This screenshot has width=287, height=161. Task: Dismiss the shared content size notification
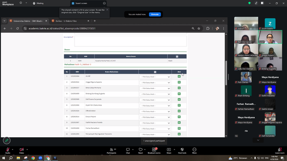coord(107,10)
